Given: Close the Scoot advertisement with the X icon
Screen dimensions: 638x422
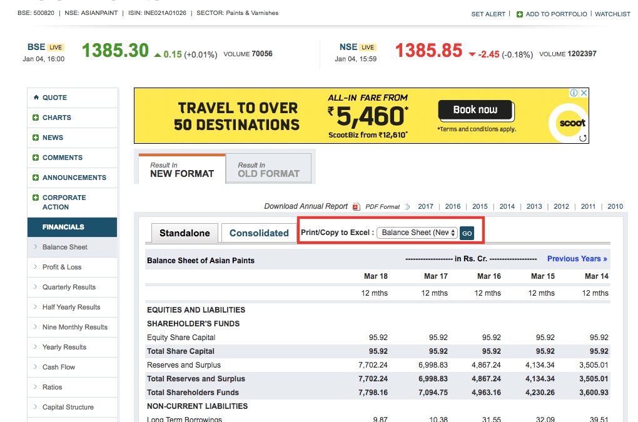Looking at the screenshot, I should [x=584, y=93].
